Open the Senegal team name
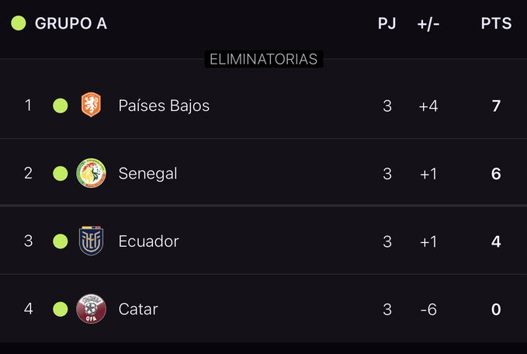Screen dimensions: 527x354 coord(147,173)
